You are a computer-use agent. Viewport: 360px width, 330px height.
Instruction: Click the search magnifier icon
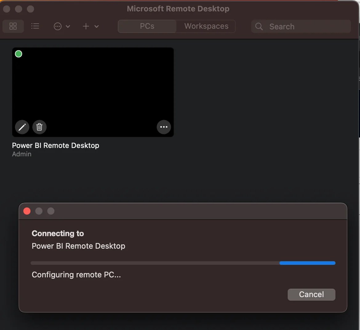(x=259, y=26)
